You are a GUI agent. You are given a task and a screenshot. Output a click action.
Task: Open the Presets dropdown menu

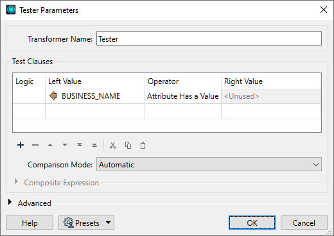86,223
